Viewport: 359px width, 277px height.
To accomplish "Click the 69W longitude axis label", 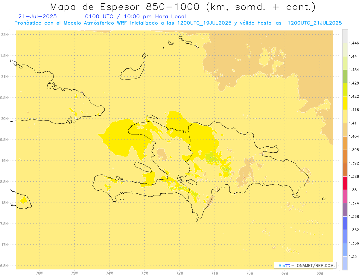I will [x=285, y=273].
